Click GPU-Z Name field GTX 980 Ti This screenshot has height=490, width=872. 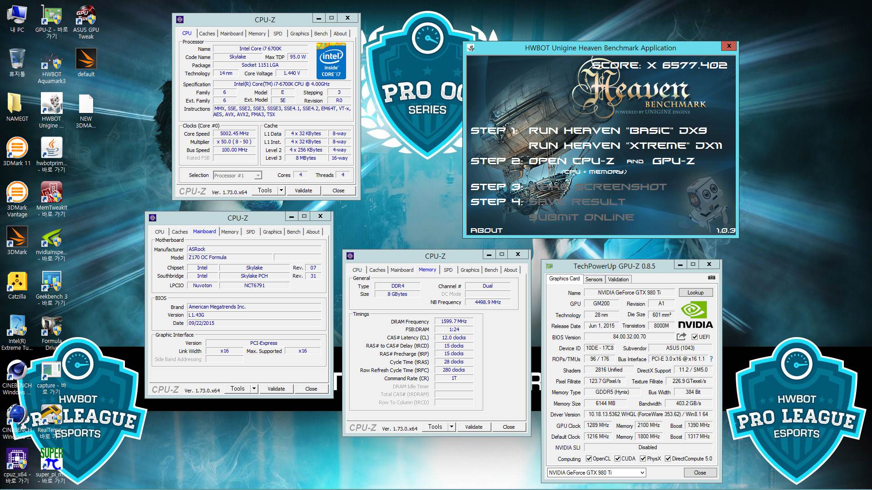click(629, 293)
